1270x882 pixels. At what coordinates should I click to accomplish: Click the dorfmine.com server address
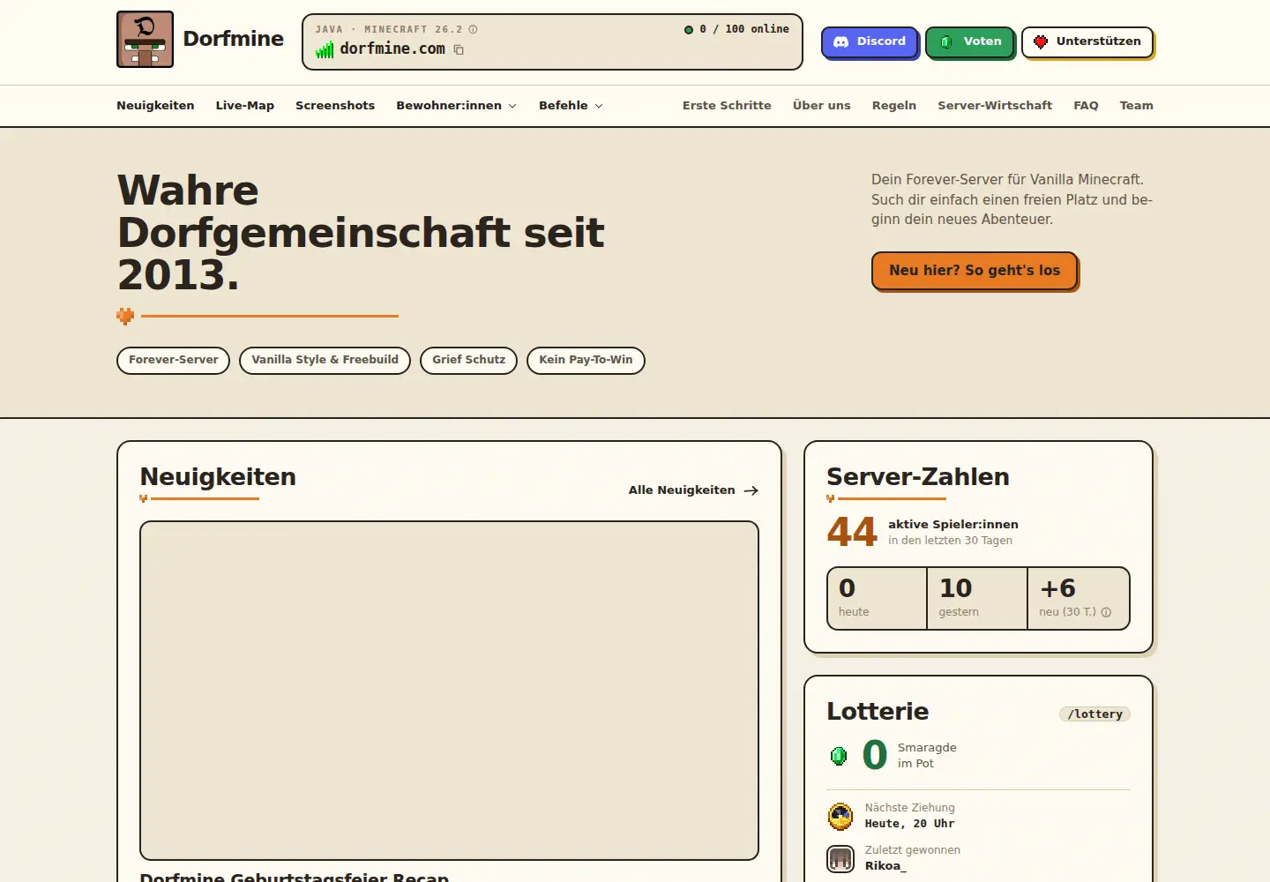[x=392, y=49]
